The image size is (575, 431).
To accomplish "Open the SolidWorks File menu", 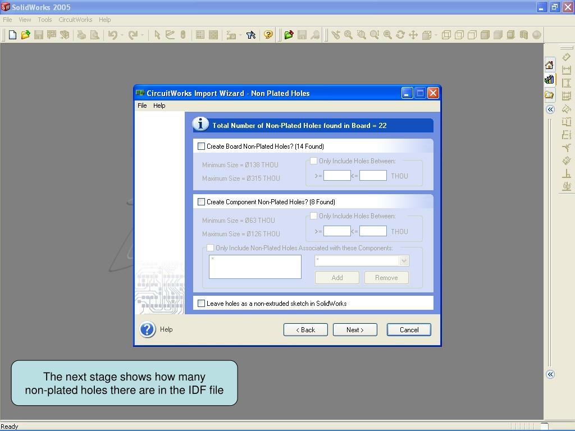I will (x=7, y=20).
